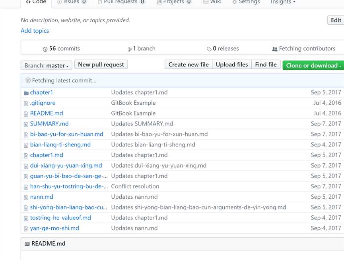Click the guan-yu-bi-bao-de-san-ge file icon
The image size is (344, 260).
pos(26,176)
